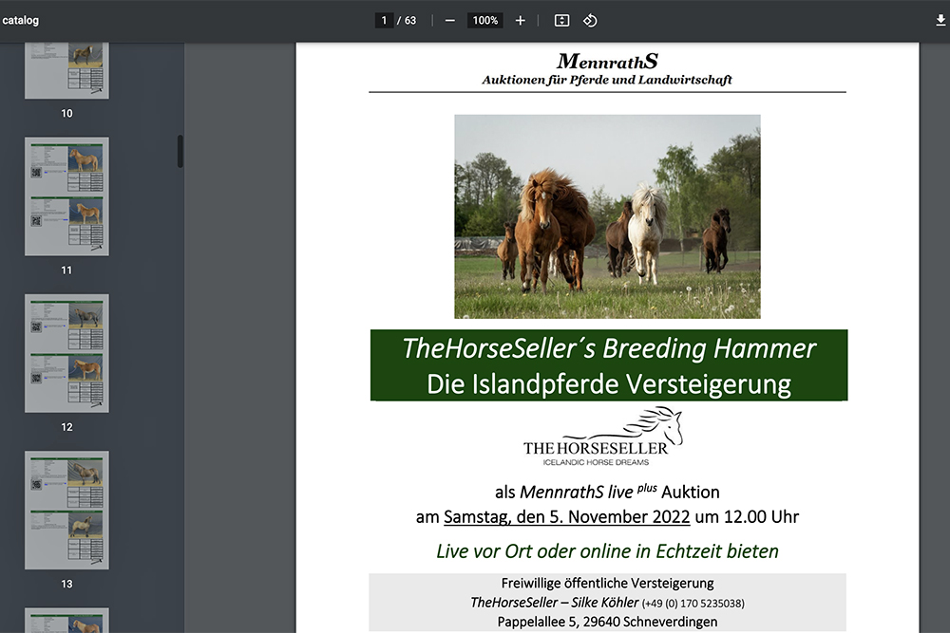Click the 'MennrathS' header title
The image size is (950, 633).
pos(607,61)
